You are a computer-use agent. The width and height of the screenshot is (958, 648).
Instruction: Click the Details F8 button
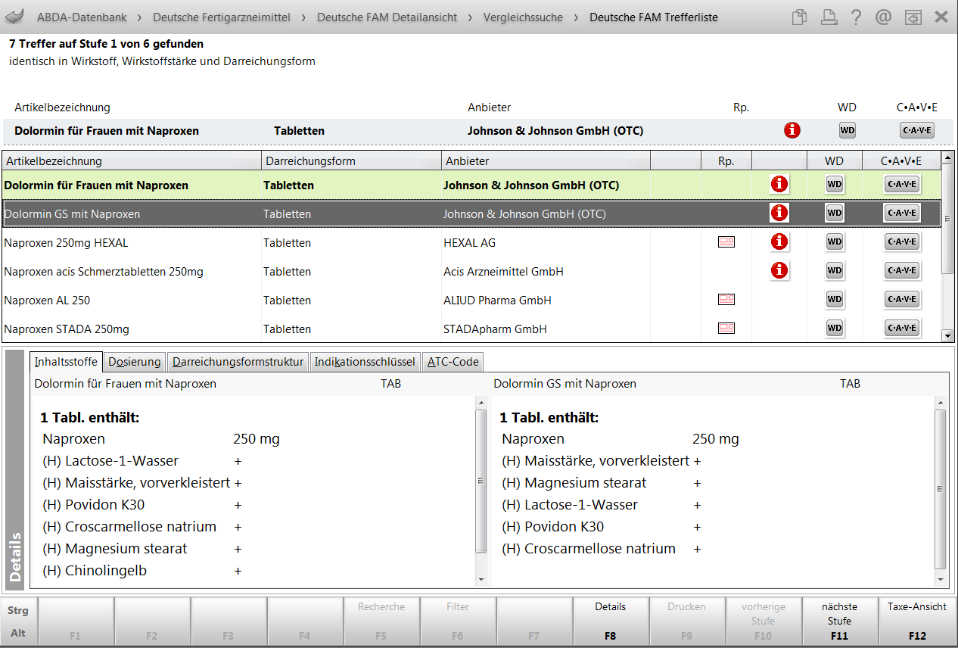[611, 621]
